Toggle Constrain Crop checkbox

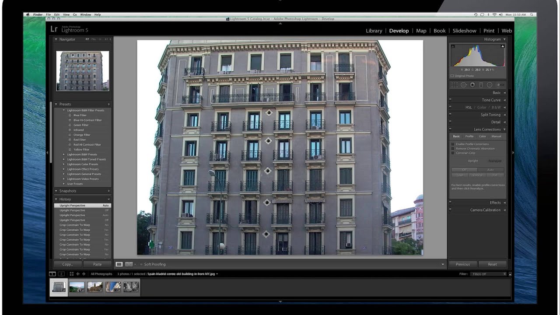[453, 153]
